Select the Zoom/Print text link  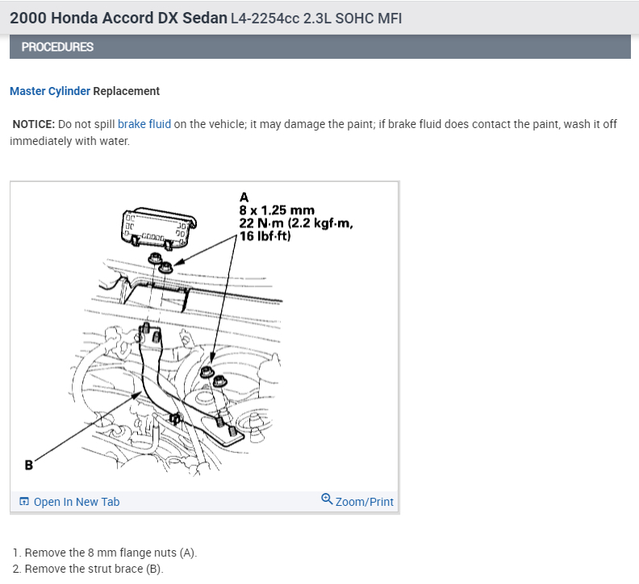tap(365, 502)
